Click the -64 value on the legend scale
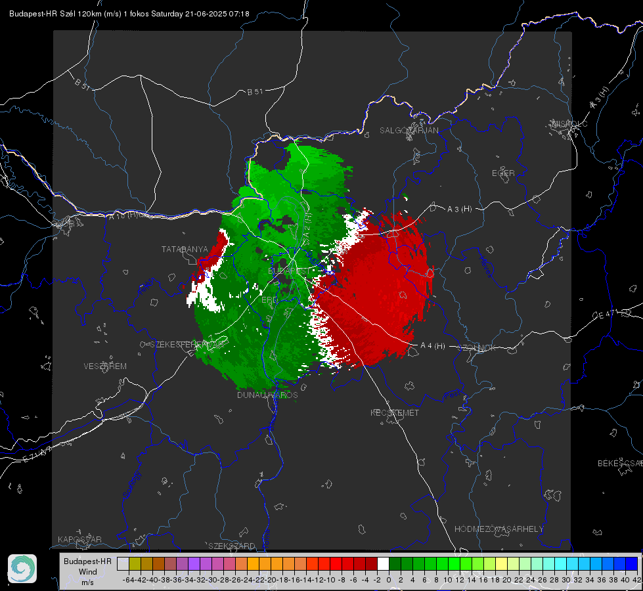The height and width of the screenshot is (591, 643). [128, 580]
